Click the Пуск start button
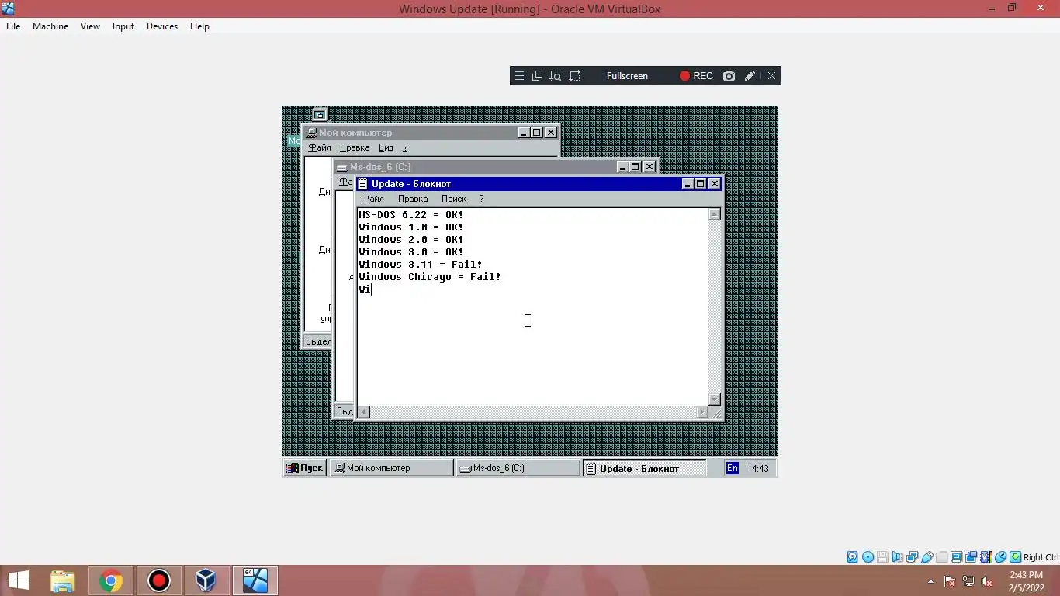The image size is (1060, 596). pos(304,468)
